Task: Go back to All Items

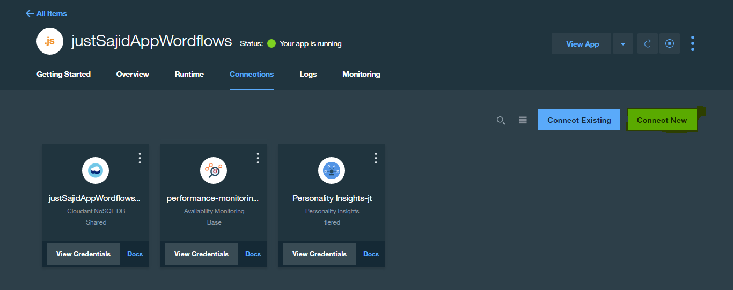Action: click(46, 13)
